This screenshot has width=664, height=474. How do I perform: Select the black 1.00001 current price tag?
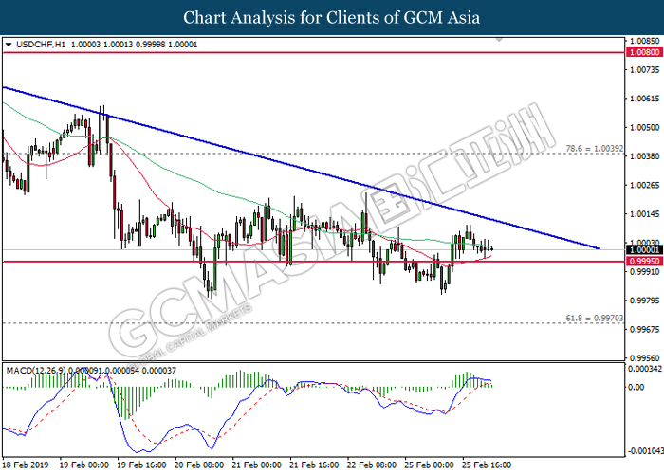click(644, 250)
